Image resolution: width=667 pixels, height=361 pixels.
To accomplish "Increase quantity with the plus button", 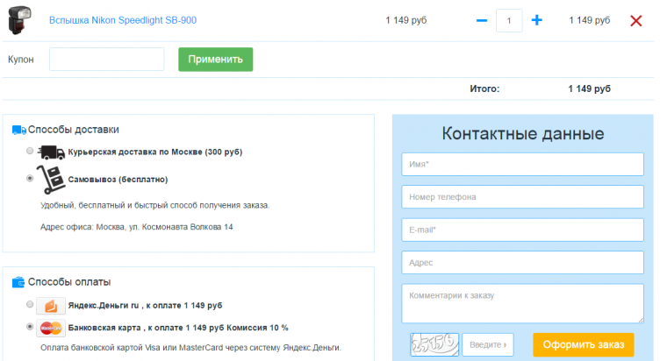I will (537, 20).
